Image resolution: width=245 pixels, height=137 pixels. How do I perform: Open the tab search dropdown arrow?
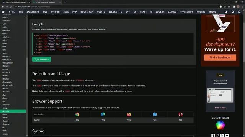pyautogui.click(x=224, y=2)
